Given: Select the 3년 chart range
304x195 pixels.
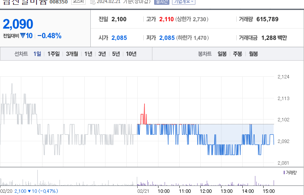Looking at the screenshot, I should coord(102,54).
